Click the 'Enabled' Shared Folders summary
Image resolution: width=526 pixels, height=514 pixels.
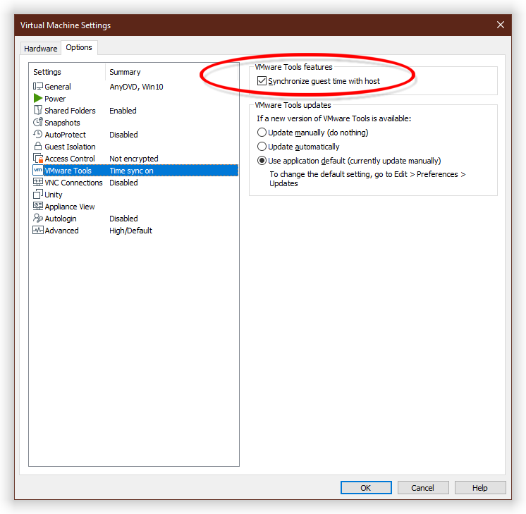point(123,111)
